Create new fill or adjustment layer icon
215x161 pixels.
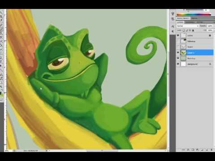[197, 149]
